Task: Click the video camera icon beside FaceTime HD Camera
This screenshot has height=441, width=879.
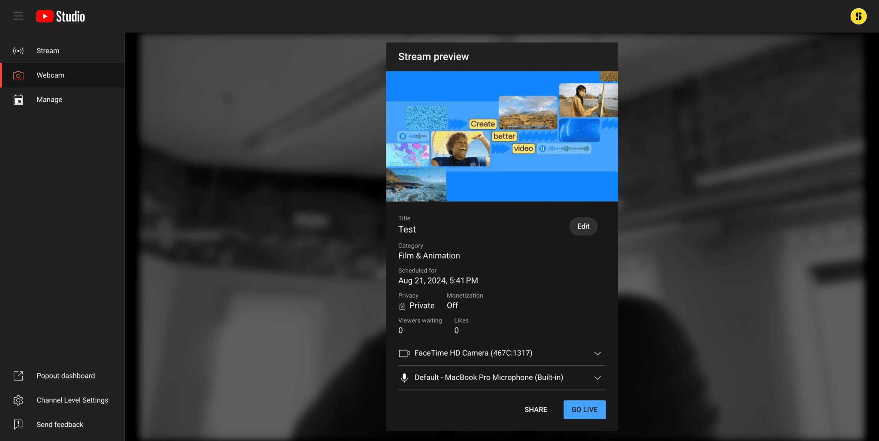Action: click(404, 353)
